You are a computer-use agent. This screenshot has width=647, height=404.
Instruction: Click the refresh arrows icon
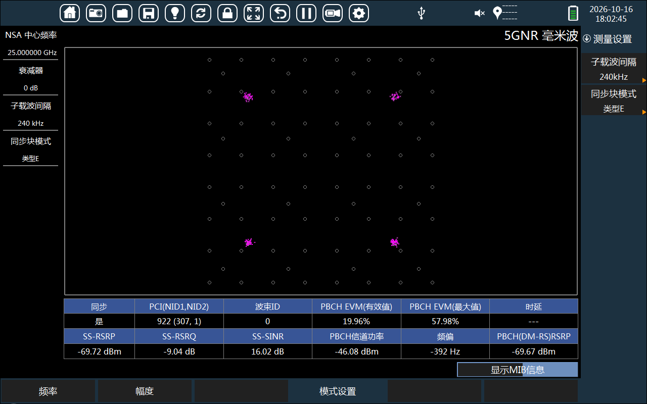pos(201,13)
